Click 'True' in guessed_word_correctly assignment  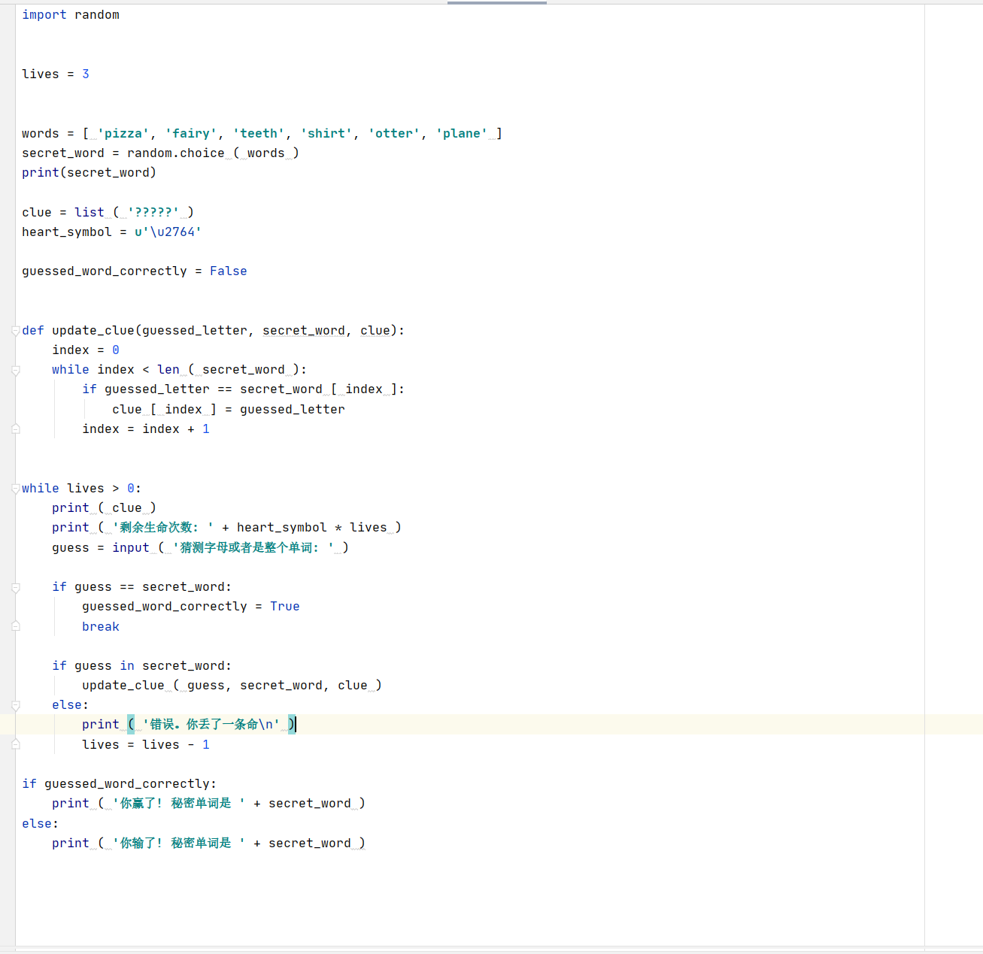pyautogui.click(x=285, y=606)
